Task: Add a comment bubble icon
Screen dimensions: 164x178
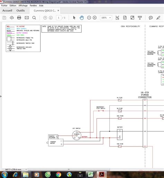Action: click(x=151, y=18)
